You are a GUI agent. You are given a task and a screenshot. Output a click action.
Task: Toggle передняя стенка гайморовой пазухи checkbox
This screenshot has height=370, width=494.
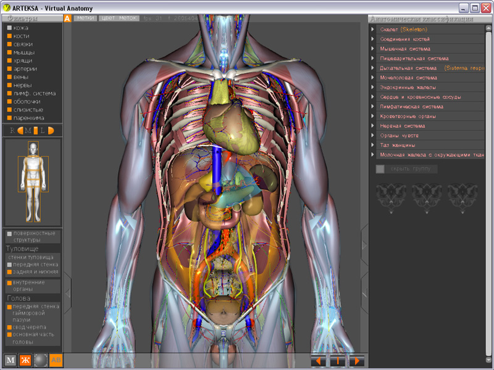pyautogui.click(x=9, y=306)
